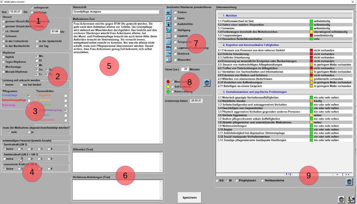Select 'am Tag' radio option
357x204 pixels.
coord(37,46)
